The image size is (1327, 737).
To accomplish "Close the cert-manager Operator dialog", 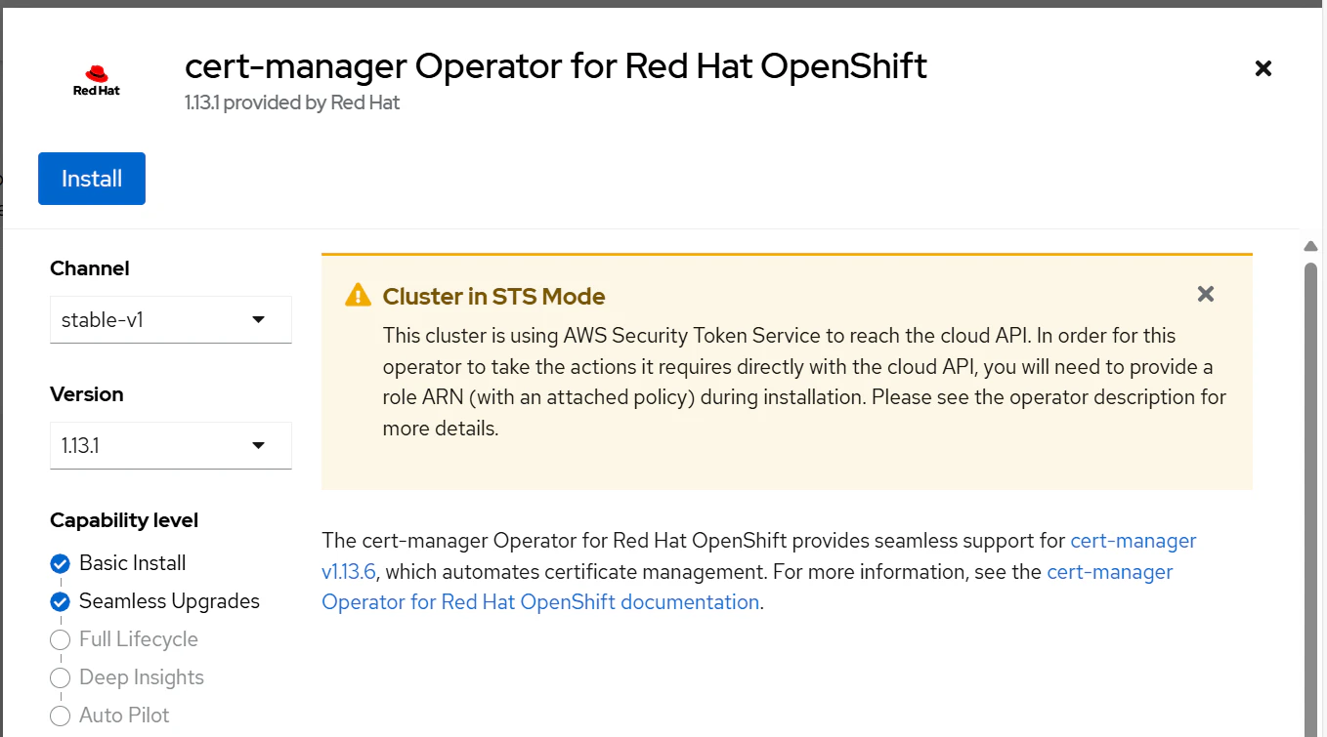I will (1263, 68).
